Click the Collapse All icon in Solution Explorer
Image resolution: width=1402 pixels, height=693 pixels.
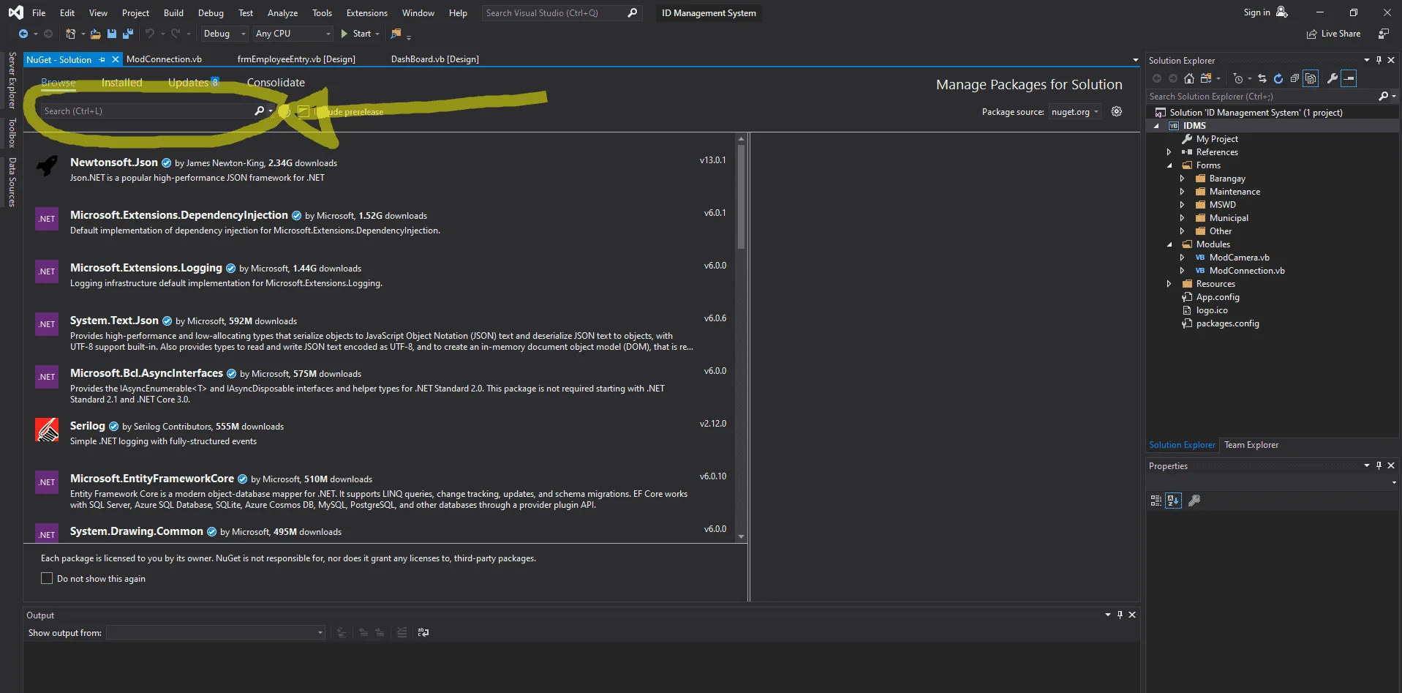(1294, 78)
